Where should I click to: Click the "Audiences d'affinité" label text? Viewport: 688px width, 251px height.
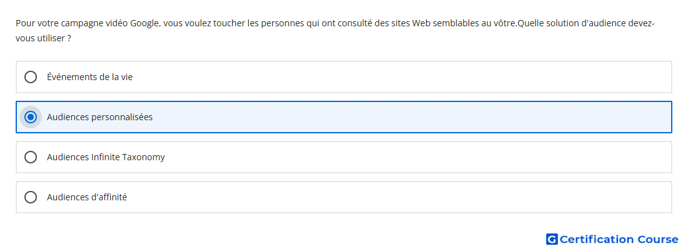[x=87, y=197]
